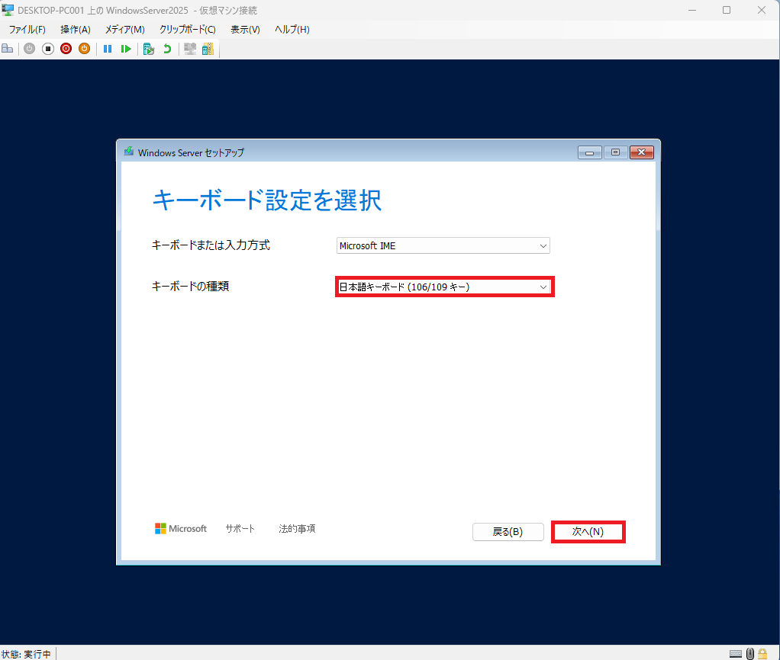Click the キーボードの種類 label
The image size is (780, 660).
tap(191, 287)
